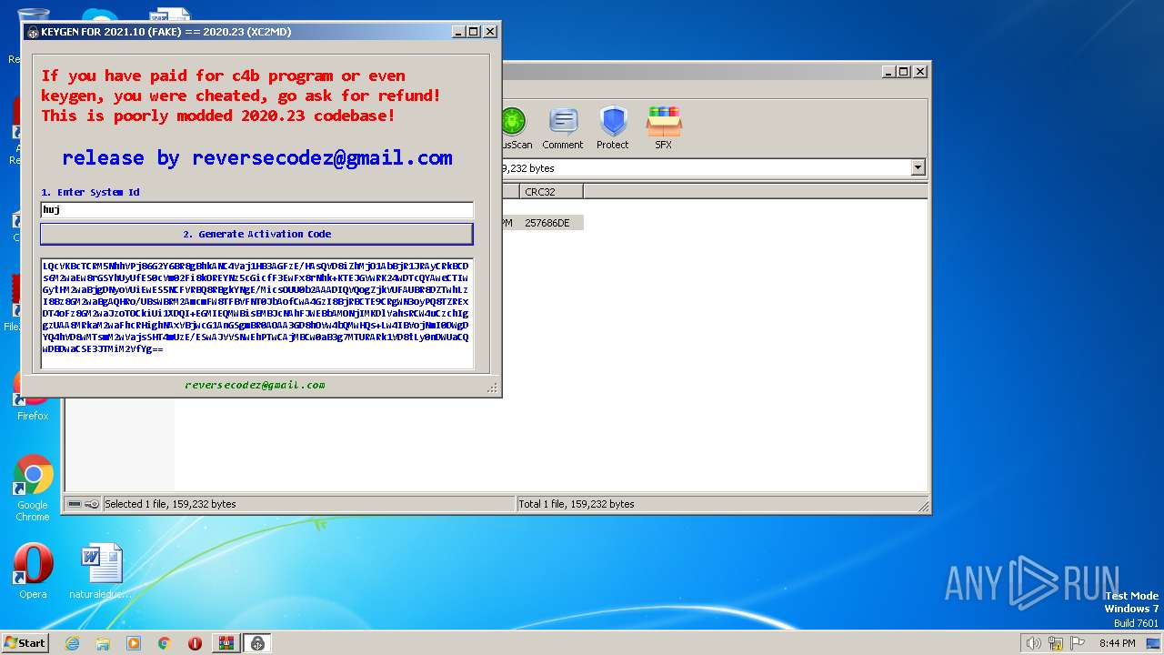This screenshot has height=655, width=1164.
Task: Click 'Selected 1 file, 159,232 bytes' status text
Action: 170,504
